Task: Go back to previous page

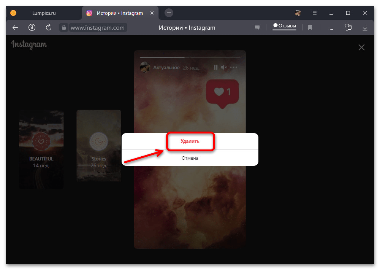Action: 15,27
